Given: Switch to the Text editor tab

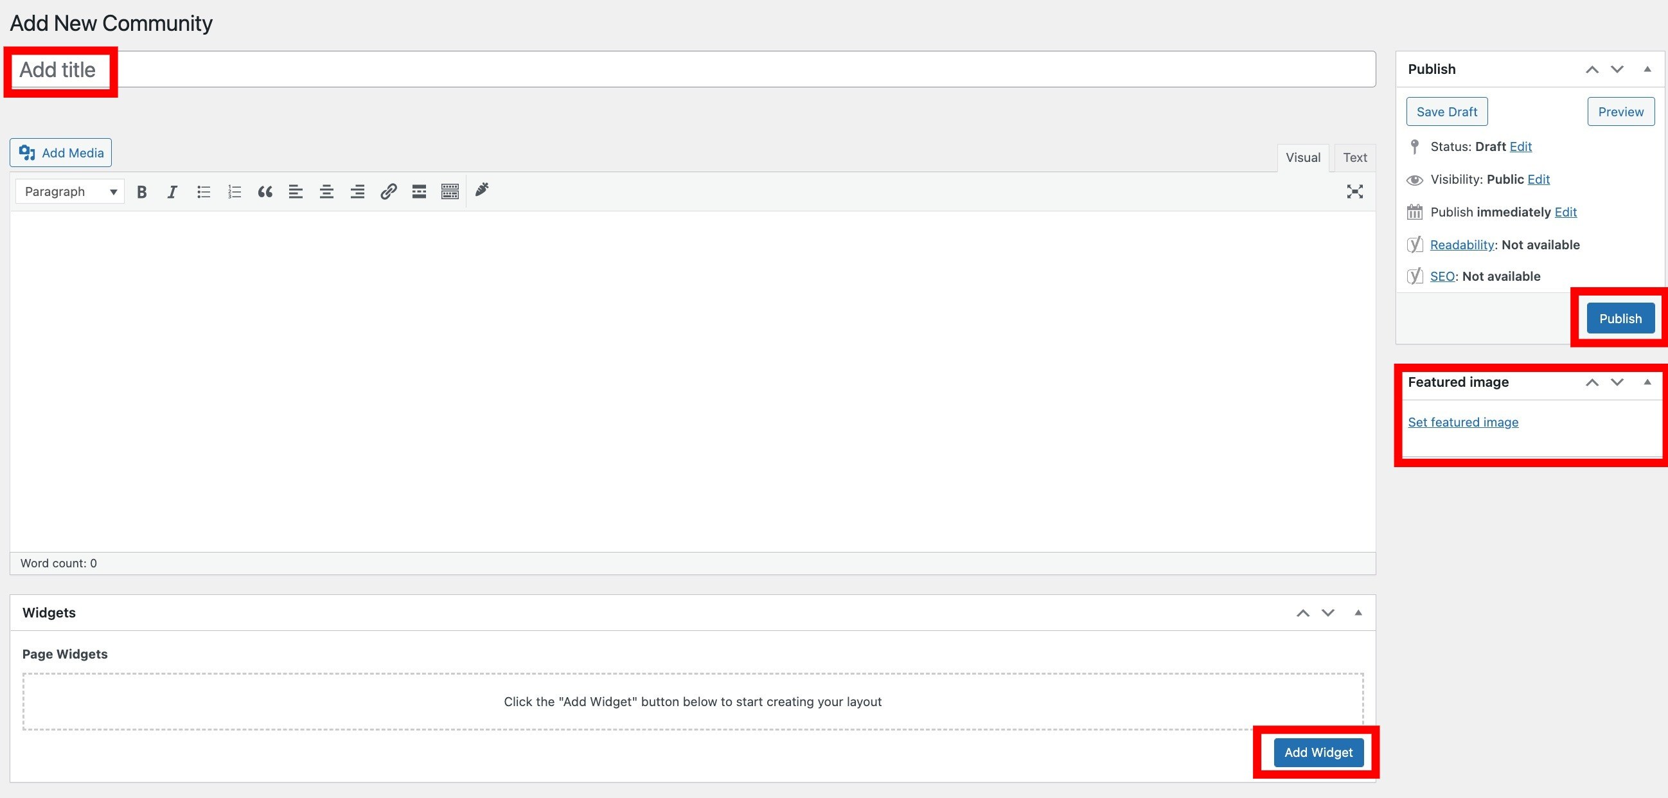Looking at the screenshot, I should (x=1354, y=157).
